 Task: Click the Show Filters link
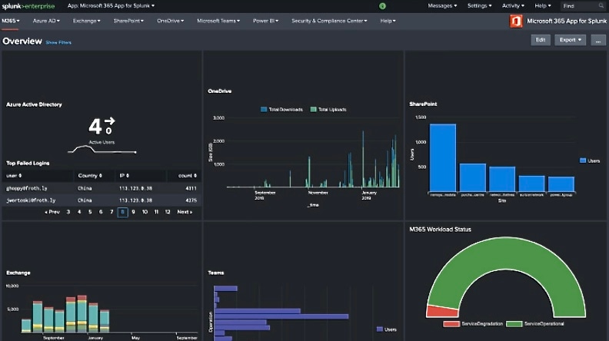(x=58, y=42)
